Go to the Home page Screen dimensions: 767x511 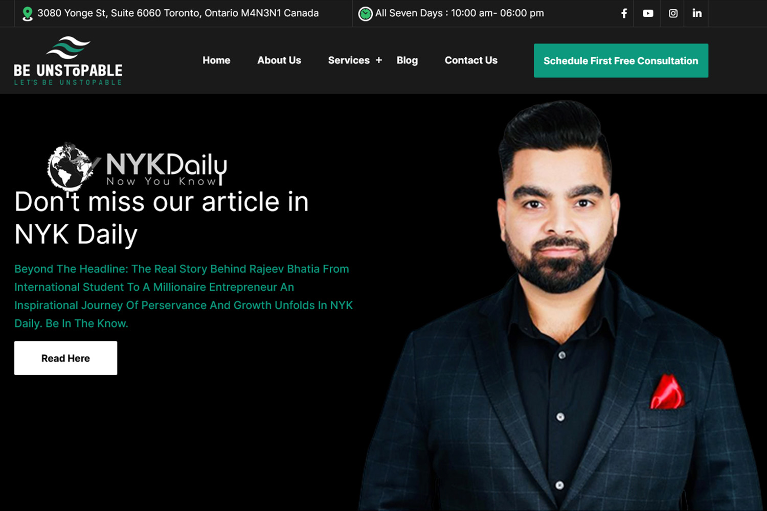coord(216,60)
